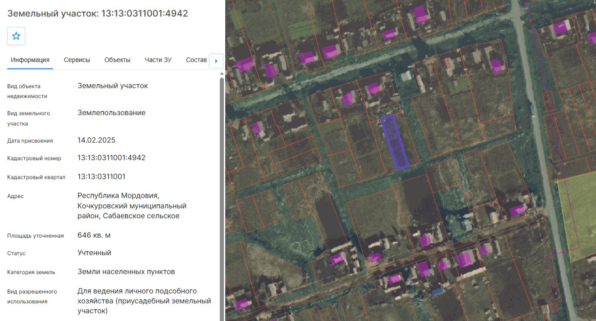This screenshot has width=596, height=321.
Task: Click the cadastral quarter value 13:13:0311001
Action: [101, 176]
